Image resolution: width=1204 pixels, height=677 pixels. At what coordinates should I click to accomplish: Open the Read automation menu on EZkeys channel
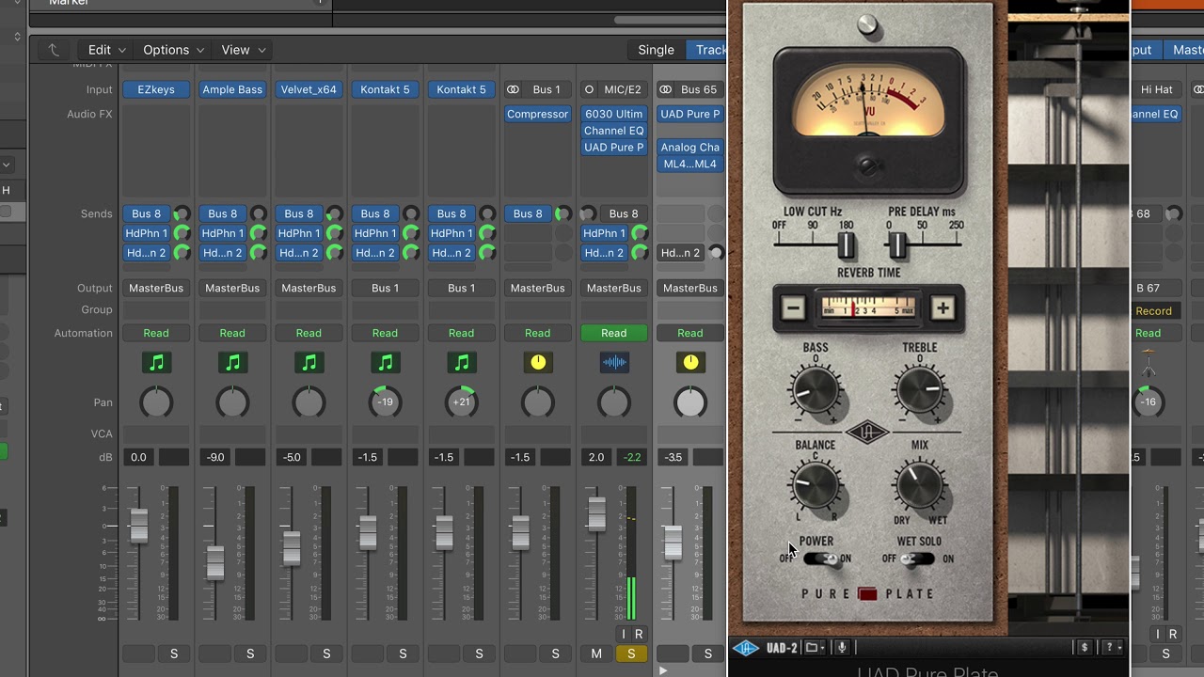156,333
